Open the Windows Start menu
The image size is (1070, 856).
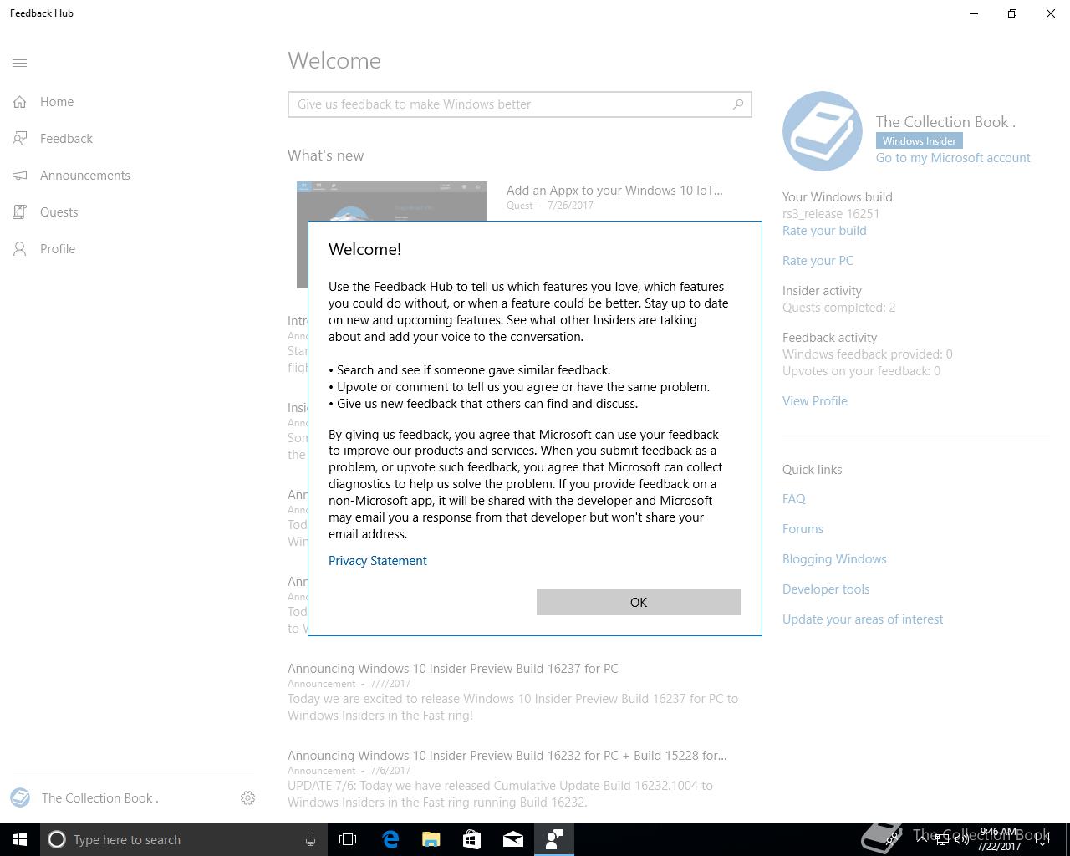20,839
